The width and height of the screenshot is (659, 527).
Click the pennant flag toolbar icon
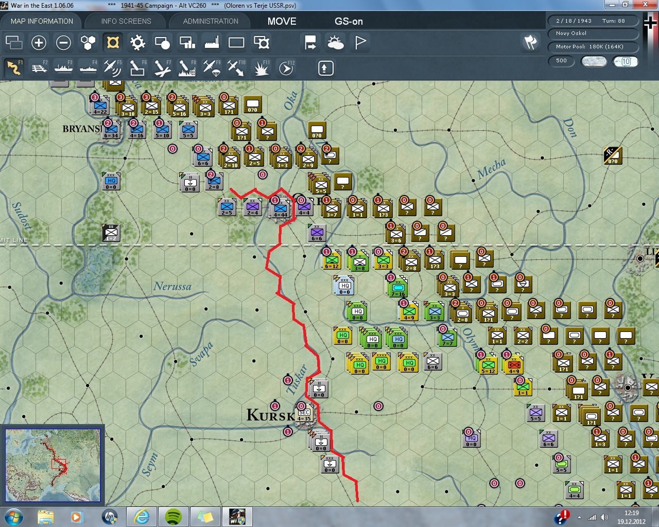click(x=360, y=43)
